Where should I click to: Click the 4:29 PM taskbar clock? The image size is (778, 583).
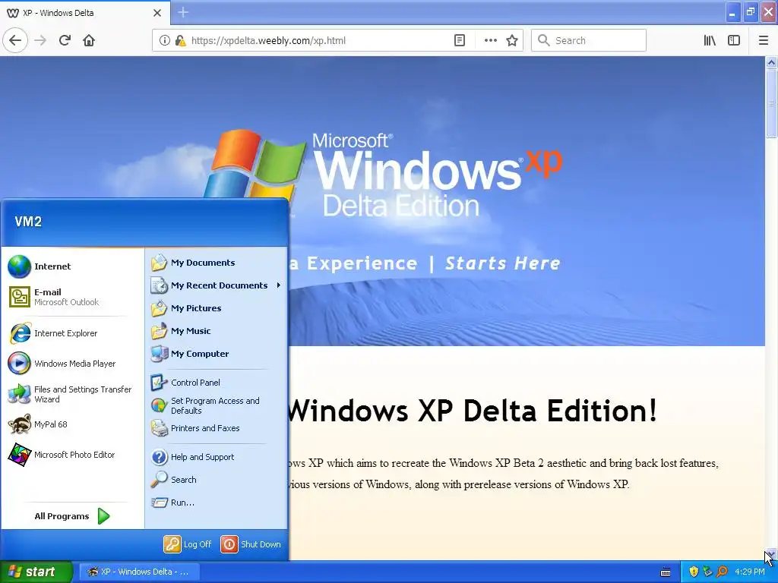coord(750,572)
